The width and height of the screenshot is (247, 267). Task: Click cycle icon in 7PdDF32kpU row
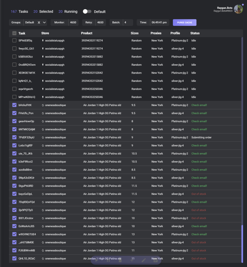tap(43, 137)
